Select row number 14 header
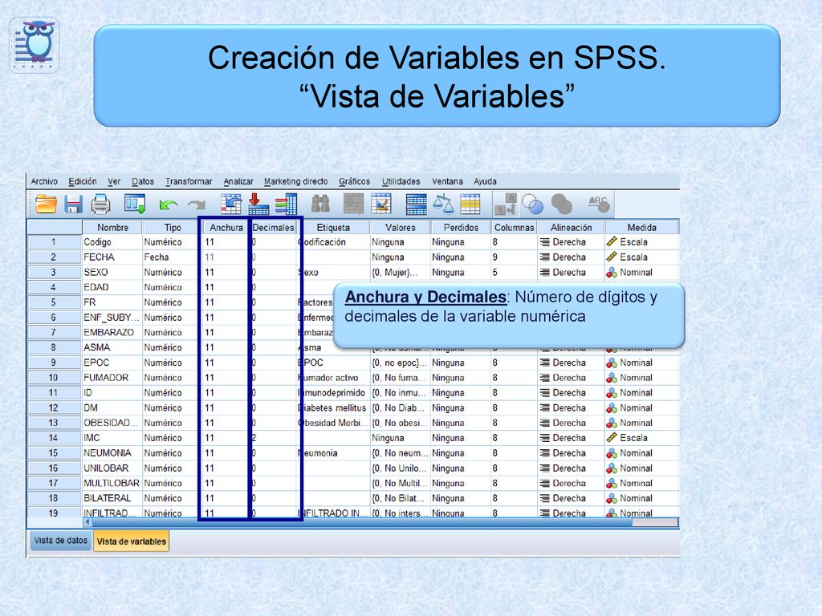The width and height of the screenshot is (822, 616). 54,438
